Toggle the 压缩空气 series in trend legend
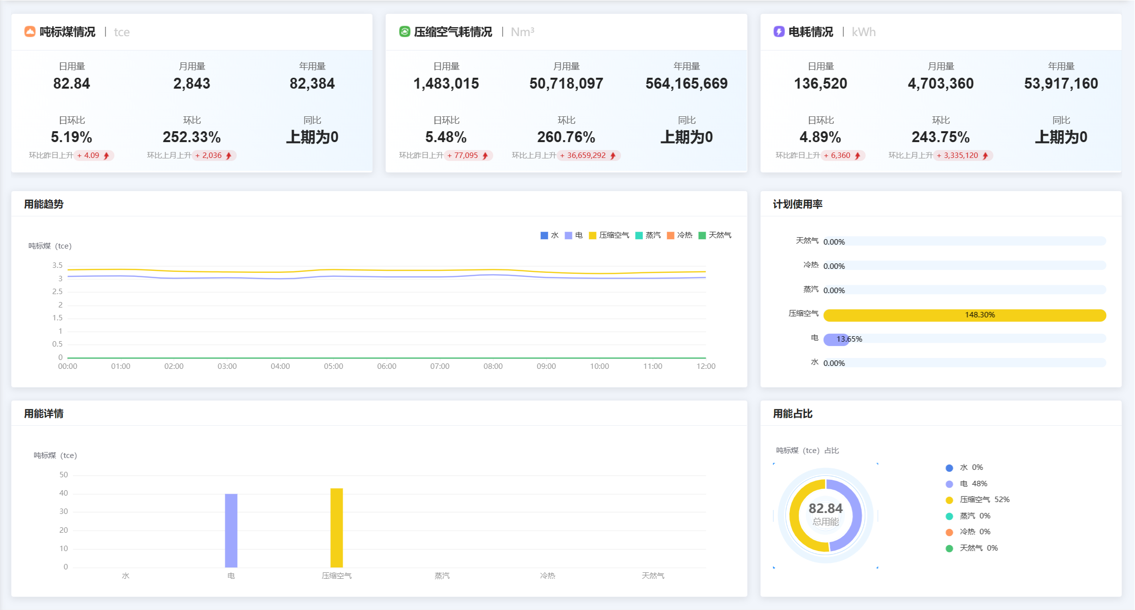Viewport: 1135px width, 610px height. point(609,235)
